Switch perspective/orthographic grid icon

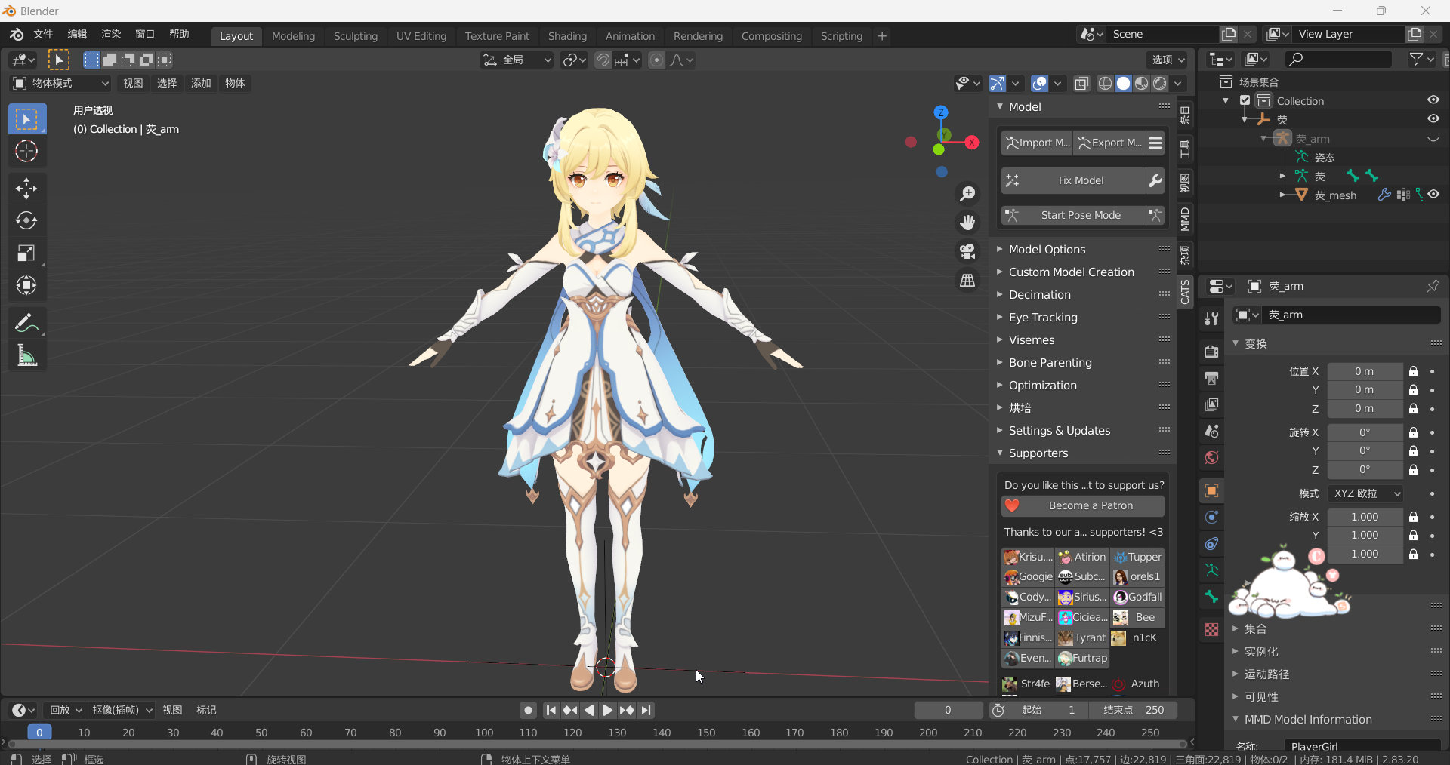967,280
